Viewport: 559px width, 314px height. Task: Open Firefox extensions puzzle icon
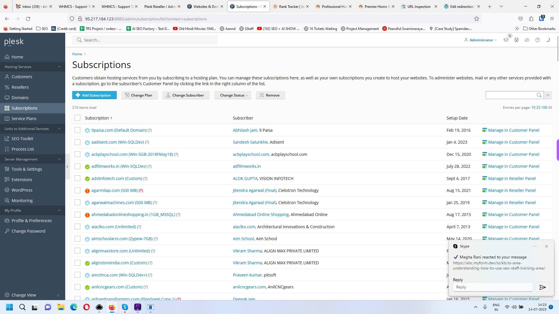tap(531, 19)
